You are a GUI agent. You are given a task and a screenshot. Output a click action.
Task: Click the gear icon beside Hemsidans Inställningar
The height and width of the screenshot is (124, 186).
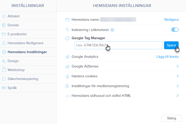[4, 52]
